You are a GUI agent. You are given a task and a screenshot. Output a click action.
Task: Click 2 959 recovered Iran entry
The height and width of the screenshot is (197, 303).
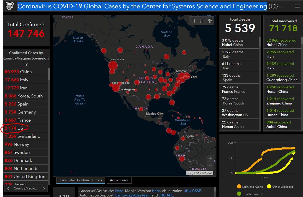tap(282, 54)
